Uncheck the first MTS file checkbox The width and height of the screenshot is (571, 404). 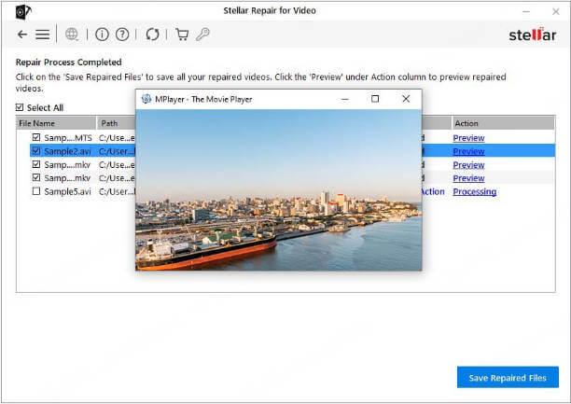[x=36, y=138]
